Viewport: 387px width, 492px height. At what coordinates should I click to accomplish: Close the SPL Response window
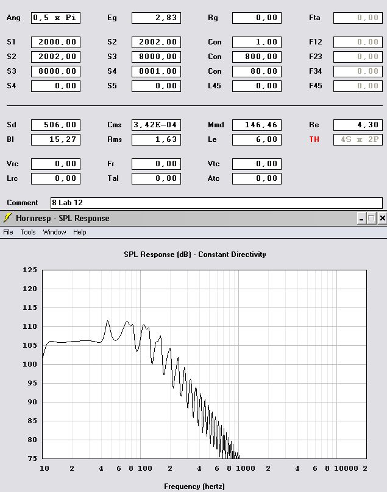click(382, 218)
